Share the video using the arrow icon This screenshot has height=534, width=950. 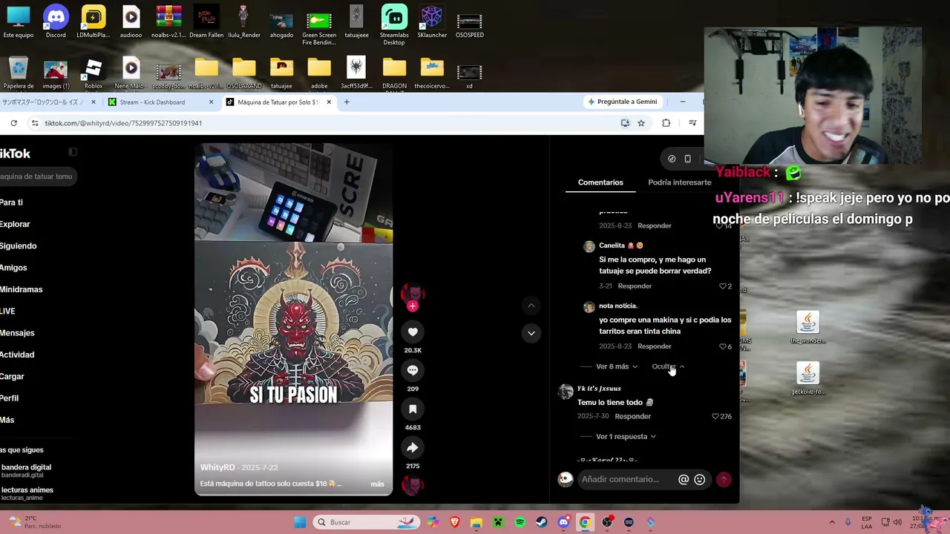coord(413,447)
